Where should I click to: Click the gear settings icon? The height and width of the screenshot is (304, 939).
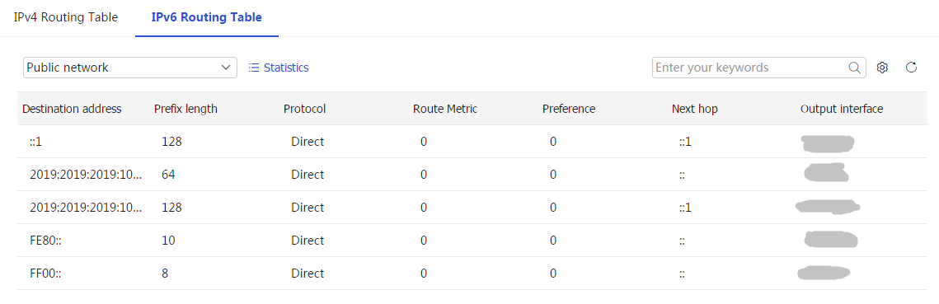click(881, 68)
